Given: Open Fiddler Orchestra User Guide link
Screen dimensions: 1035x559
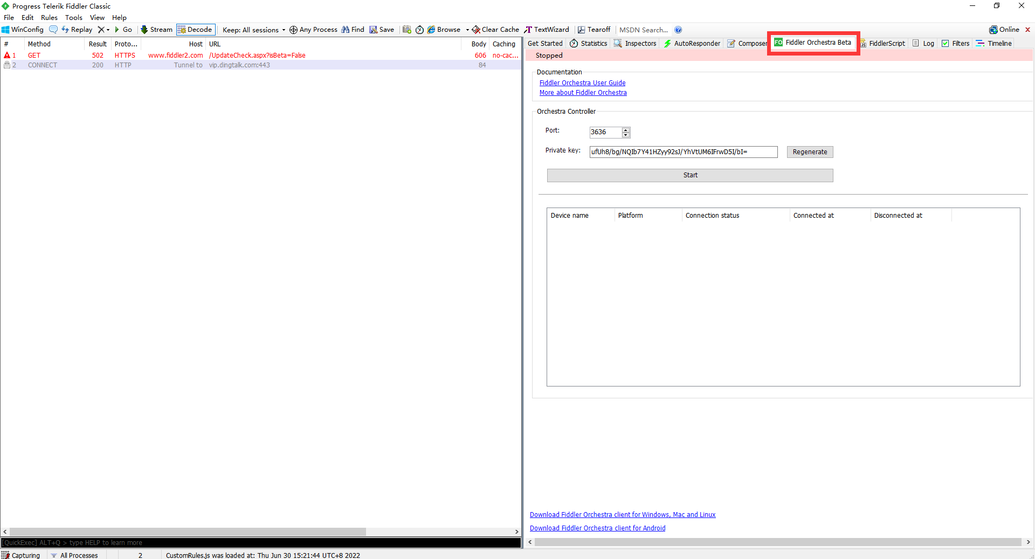Looking at the screenshot, I should 583,83.
